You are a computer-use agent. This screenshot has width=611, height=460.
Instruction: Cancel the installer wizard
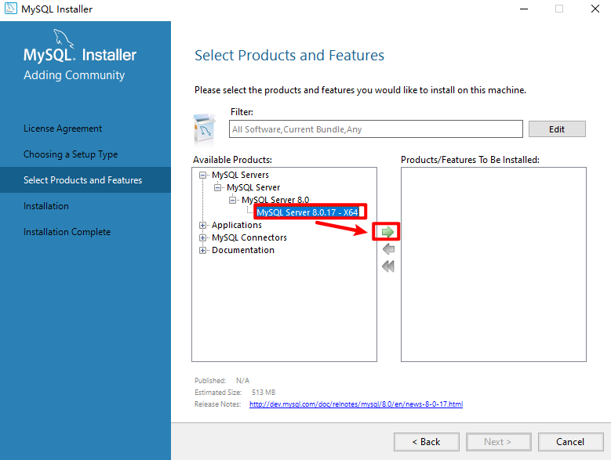point(570,442)
